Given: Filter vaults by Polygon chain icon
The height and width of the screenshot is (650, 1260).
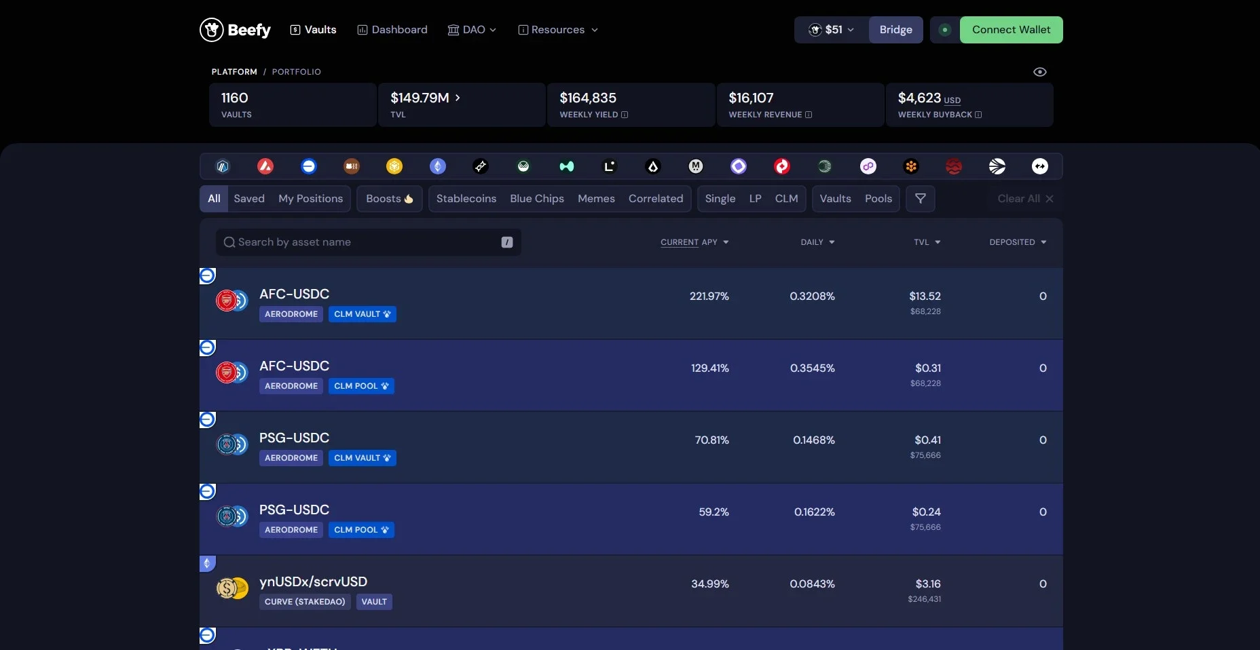Looking at the screenshot, I should tap(868, 166).
